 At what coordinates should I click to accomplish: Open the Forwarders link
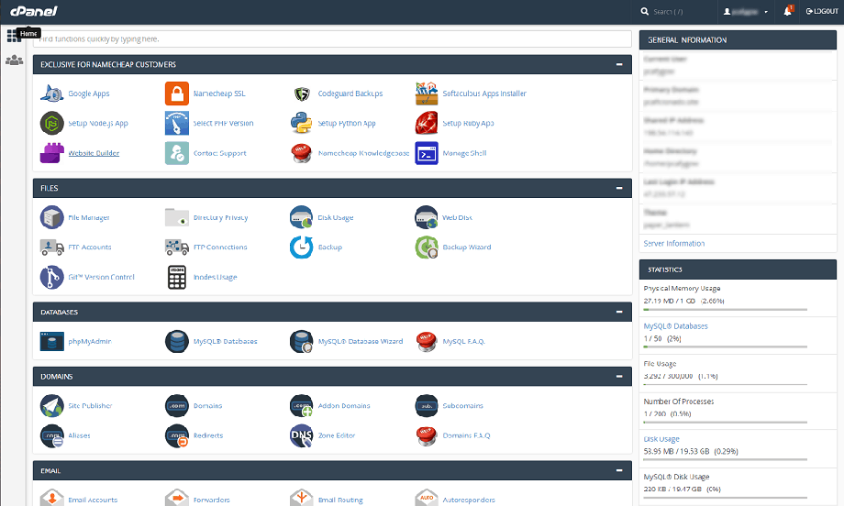click(212, 500)
